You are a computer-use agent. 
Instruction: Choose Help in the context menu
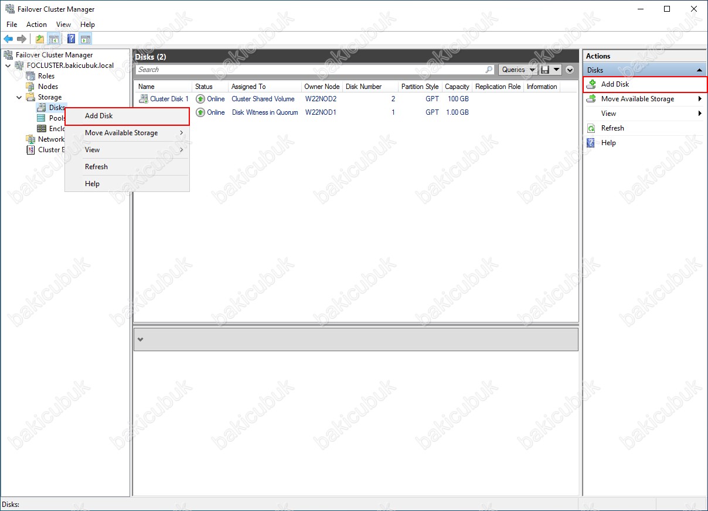[127, 184]
